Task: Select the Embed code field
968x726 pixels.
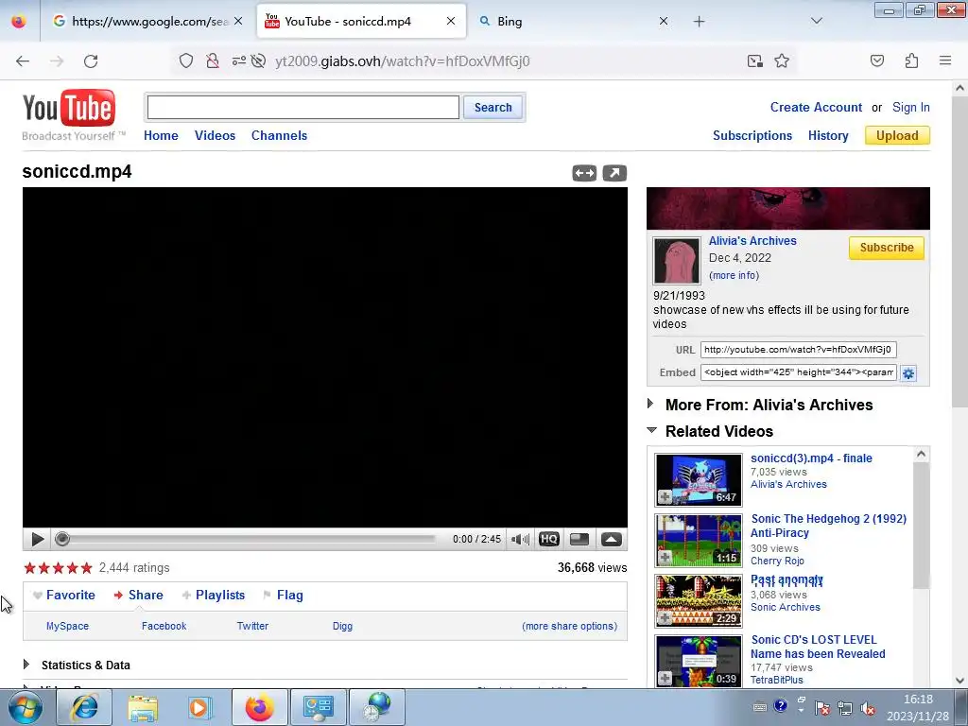Action: (798, 372)
